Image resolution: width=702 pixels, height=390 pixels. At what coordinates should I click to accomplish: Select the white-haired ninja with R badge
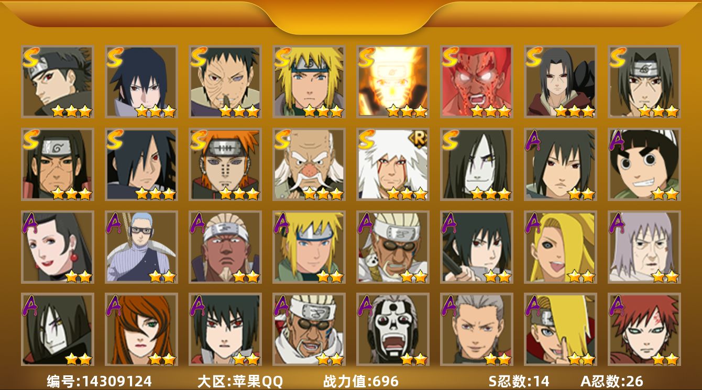click(393, 164)
